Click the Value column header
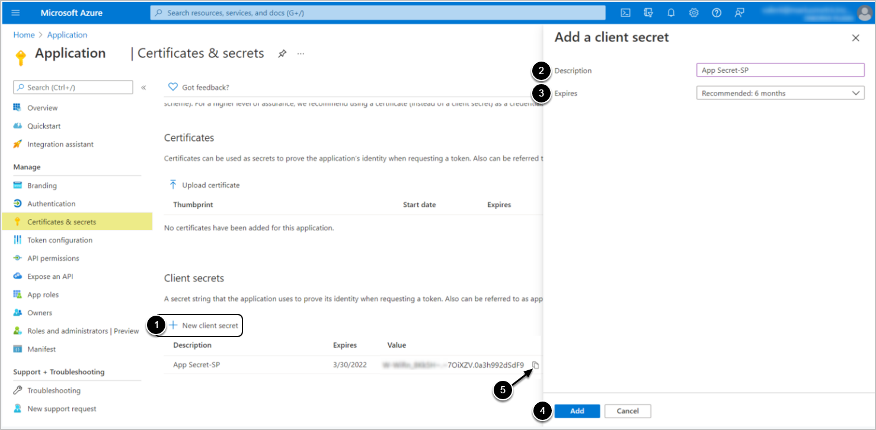 tap(397, 345)
